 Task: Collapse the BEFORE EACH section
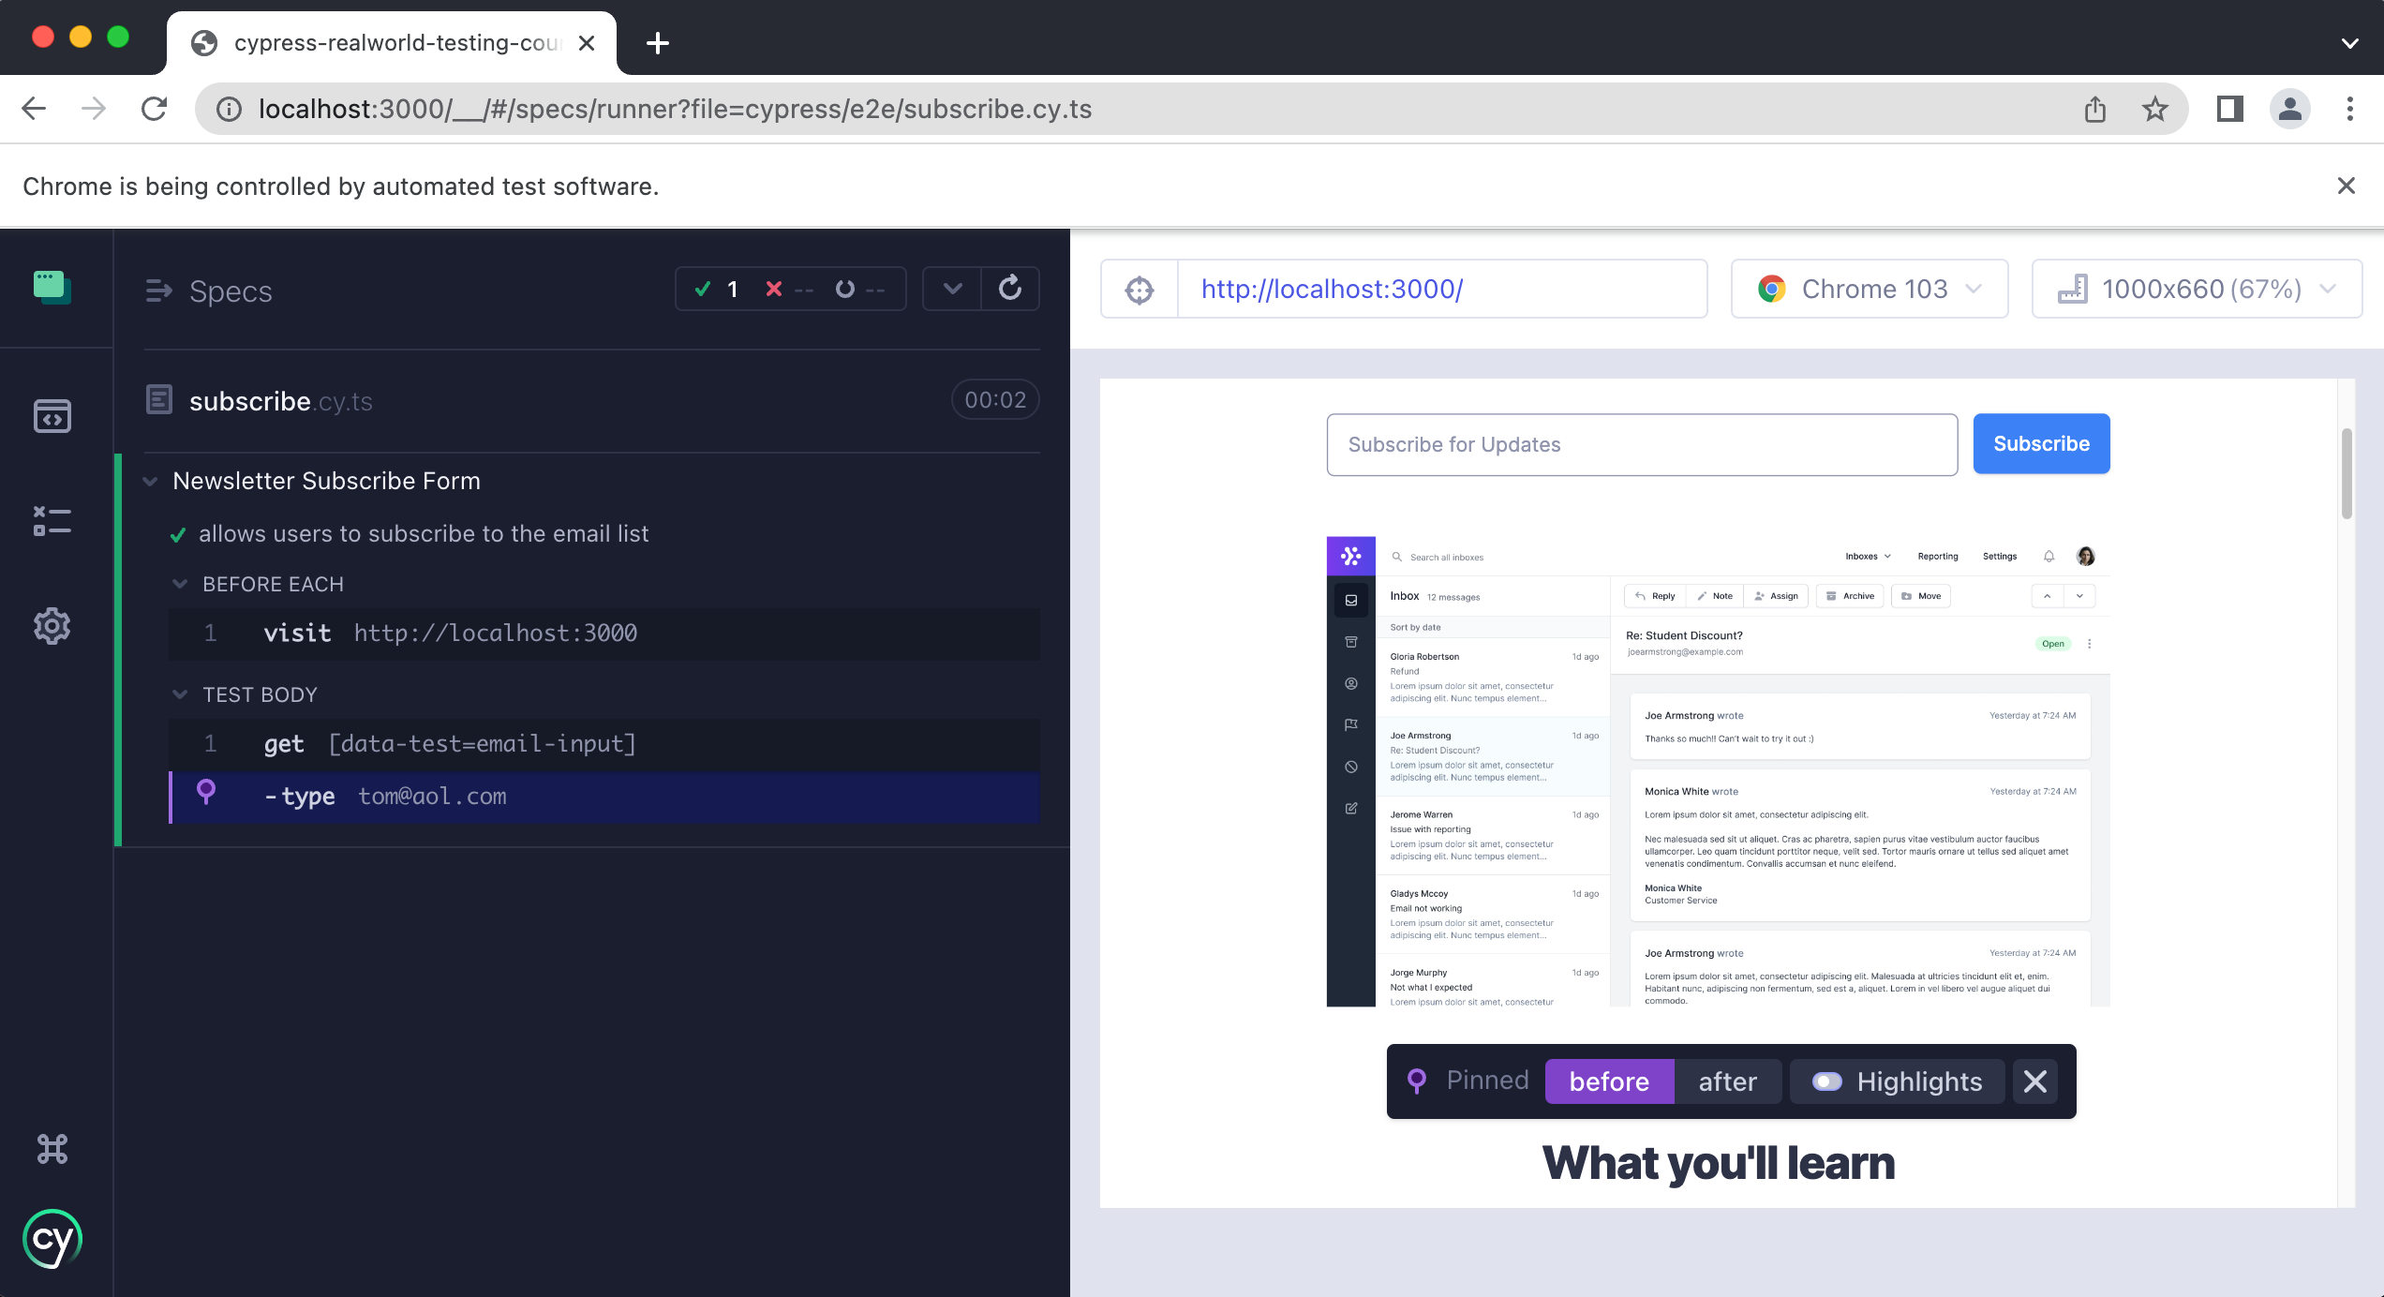[180, 584]
